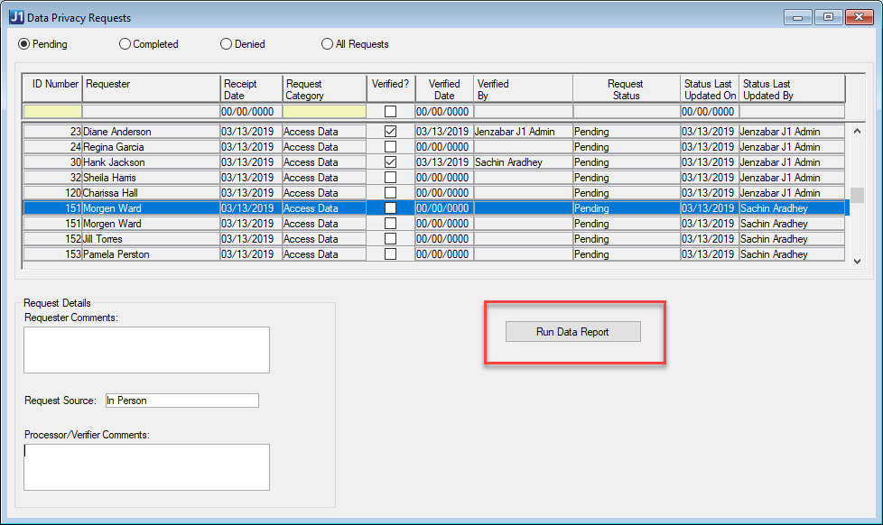Click the J1 application icon in title bar

click(x=16, y=17)
